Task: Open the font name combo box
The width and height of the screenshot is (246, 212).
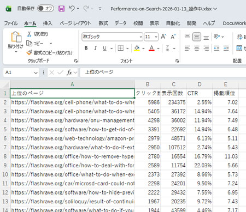Action: coord(112,37)
